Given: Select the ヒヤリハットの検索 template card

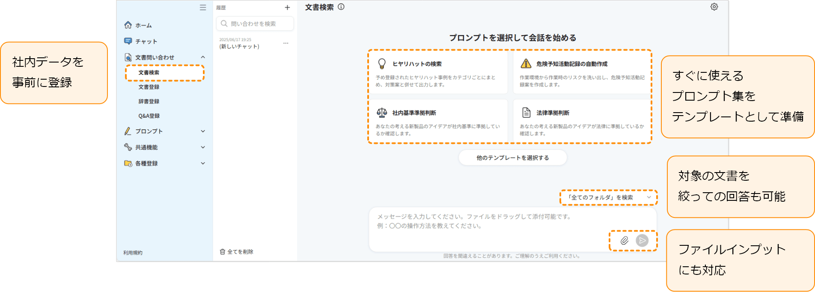Looking at the screenshot, I should pyautogui.click(x=437, y=73).
